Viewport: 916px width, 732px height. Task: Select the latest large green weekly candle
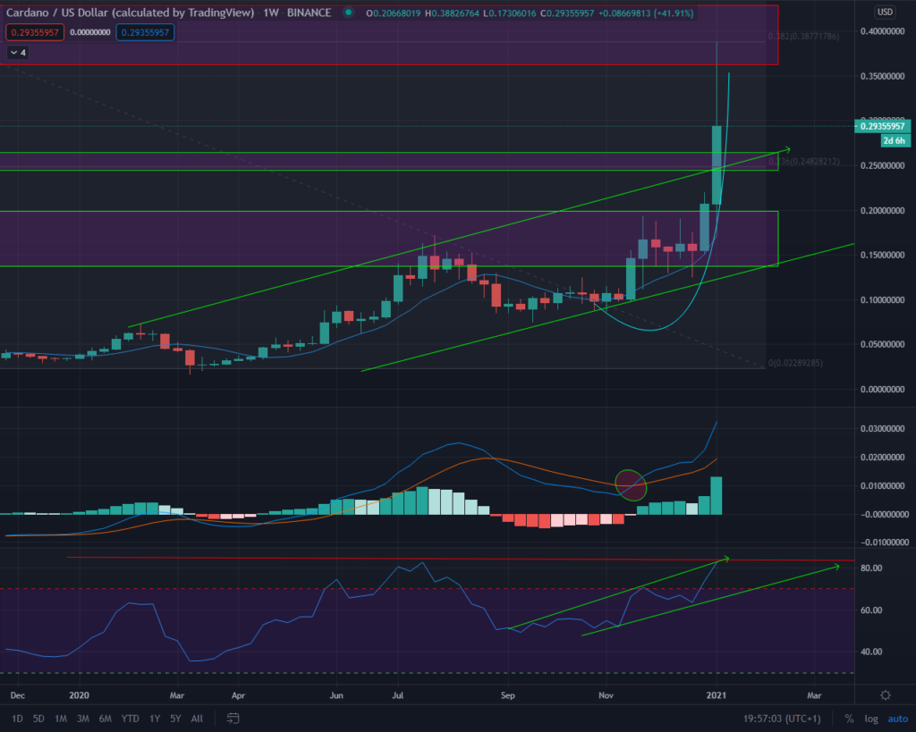(x=717, y=164)
